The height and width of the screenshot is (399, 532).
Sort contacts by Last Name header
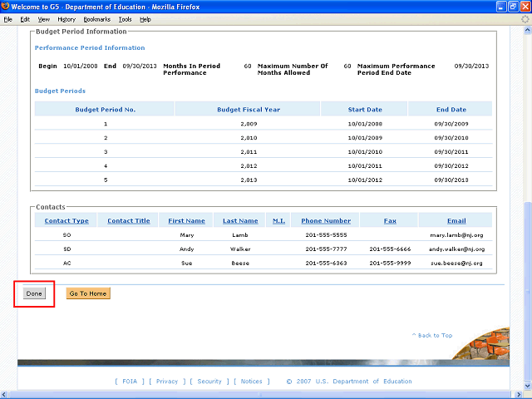240,221
